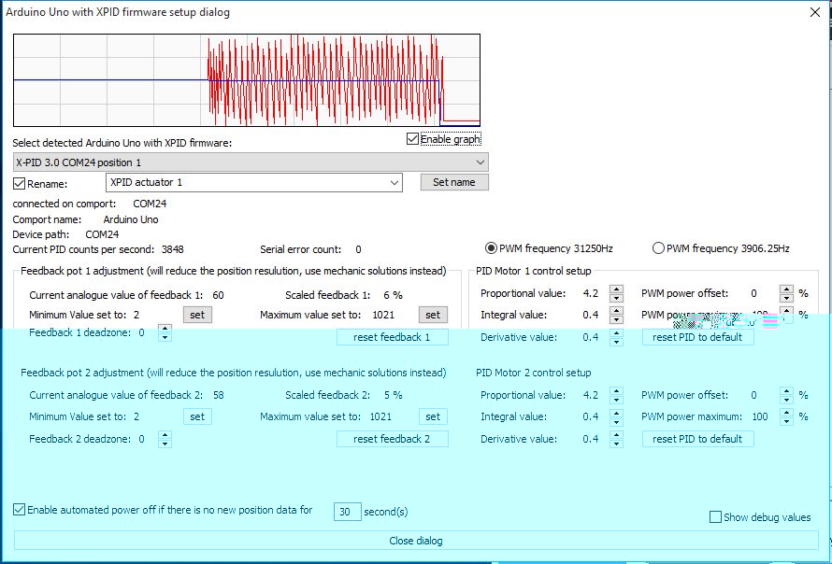832x564 pixels.
Task: Reset Motor 1 PID to default
Action: point(697,337)
